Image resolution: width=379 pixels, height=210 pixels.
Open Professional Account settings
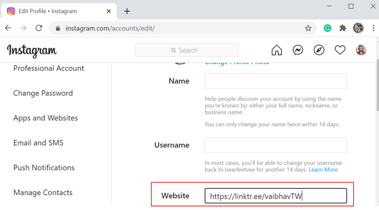[x=49, y=68]
